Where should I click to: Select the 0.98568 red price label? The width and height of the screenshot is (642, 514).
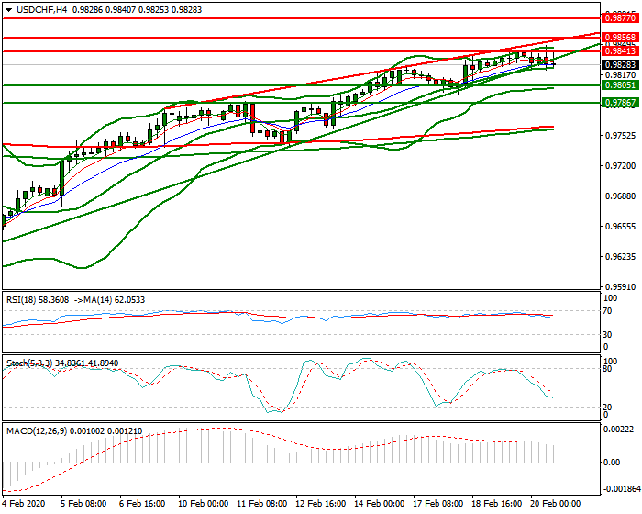[x=620, y=38]
